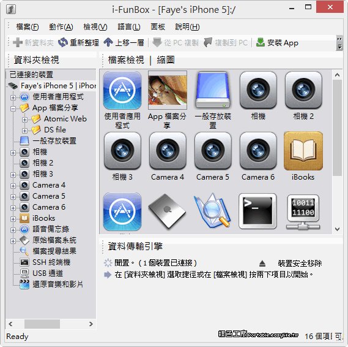
Task: Click 上移一層 up-level toolbar button
Action: [x=124, y=42]
